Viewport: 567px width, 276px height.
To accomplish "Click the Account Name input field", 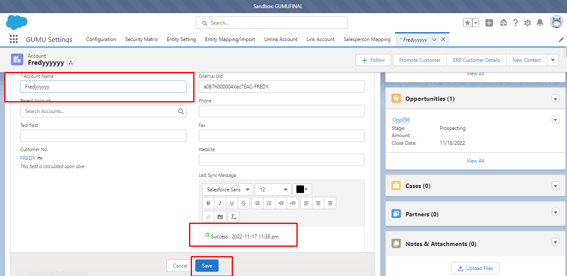I will [103, 87].
